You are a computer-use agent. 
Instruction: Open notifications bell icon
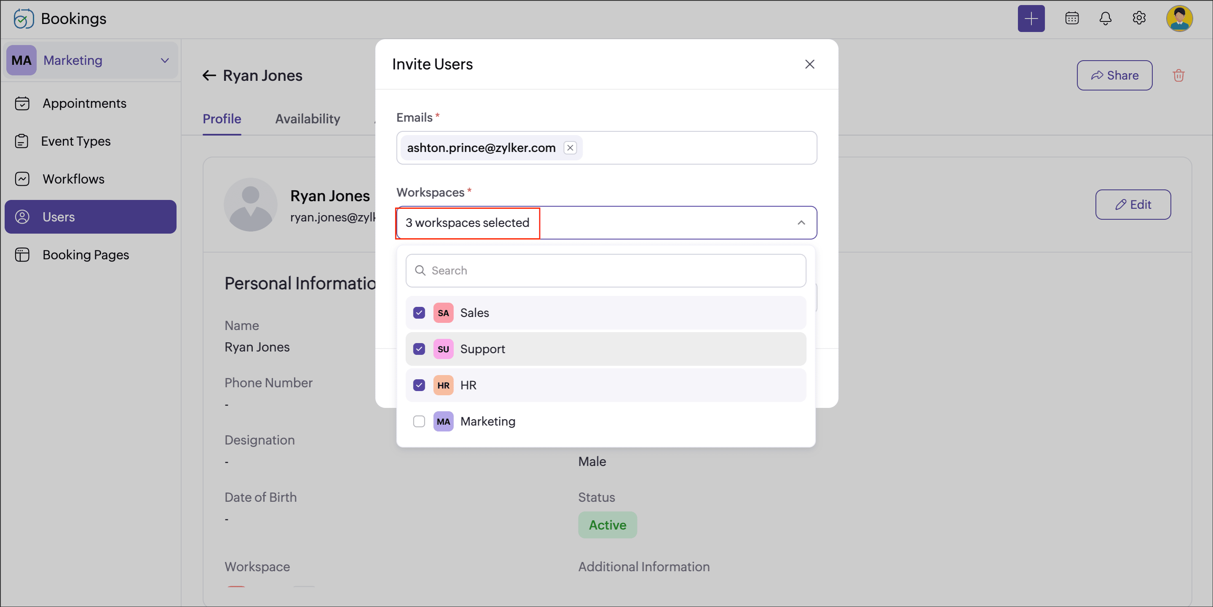(1105, 19)
